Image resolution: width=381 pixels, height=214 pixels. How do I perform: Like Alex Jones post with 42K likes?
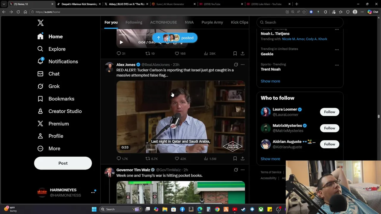click(x=180, y=159)
